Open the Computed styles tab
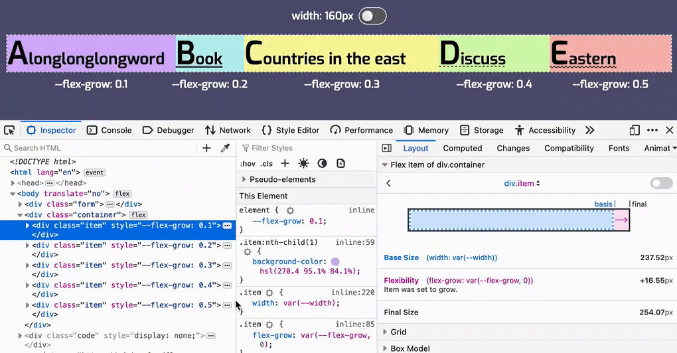This screenshot has width=677, height=353. click(462, 148)
